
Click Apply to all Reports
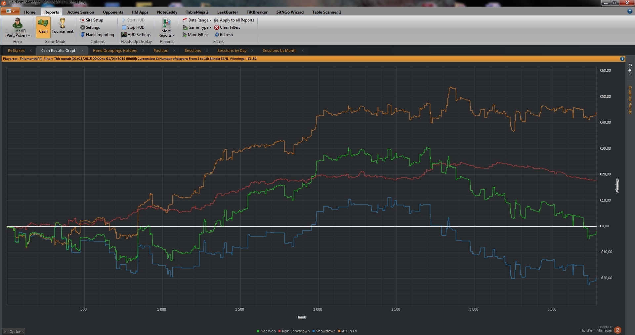click(x=234, y=20)
